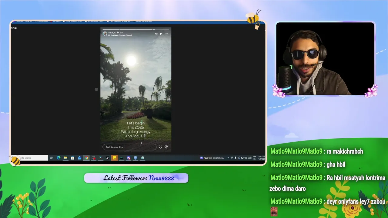Click the network icon in system tray
The image size is (388, 218).
click(242, 158)
